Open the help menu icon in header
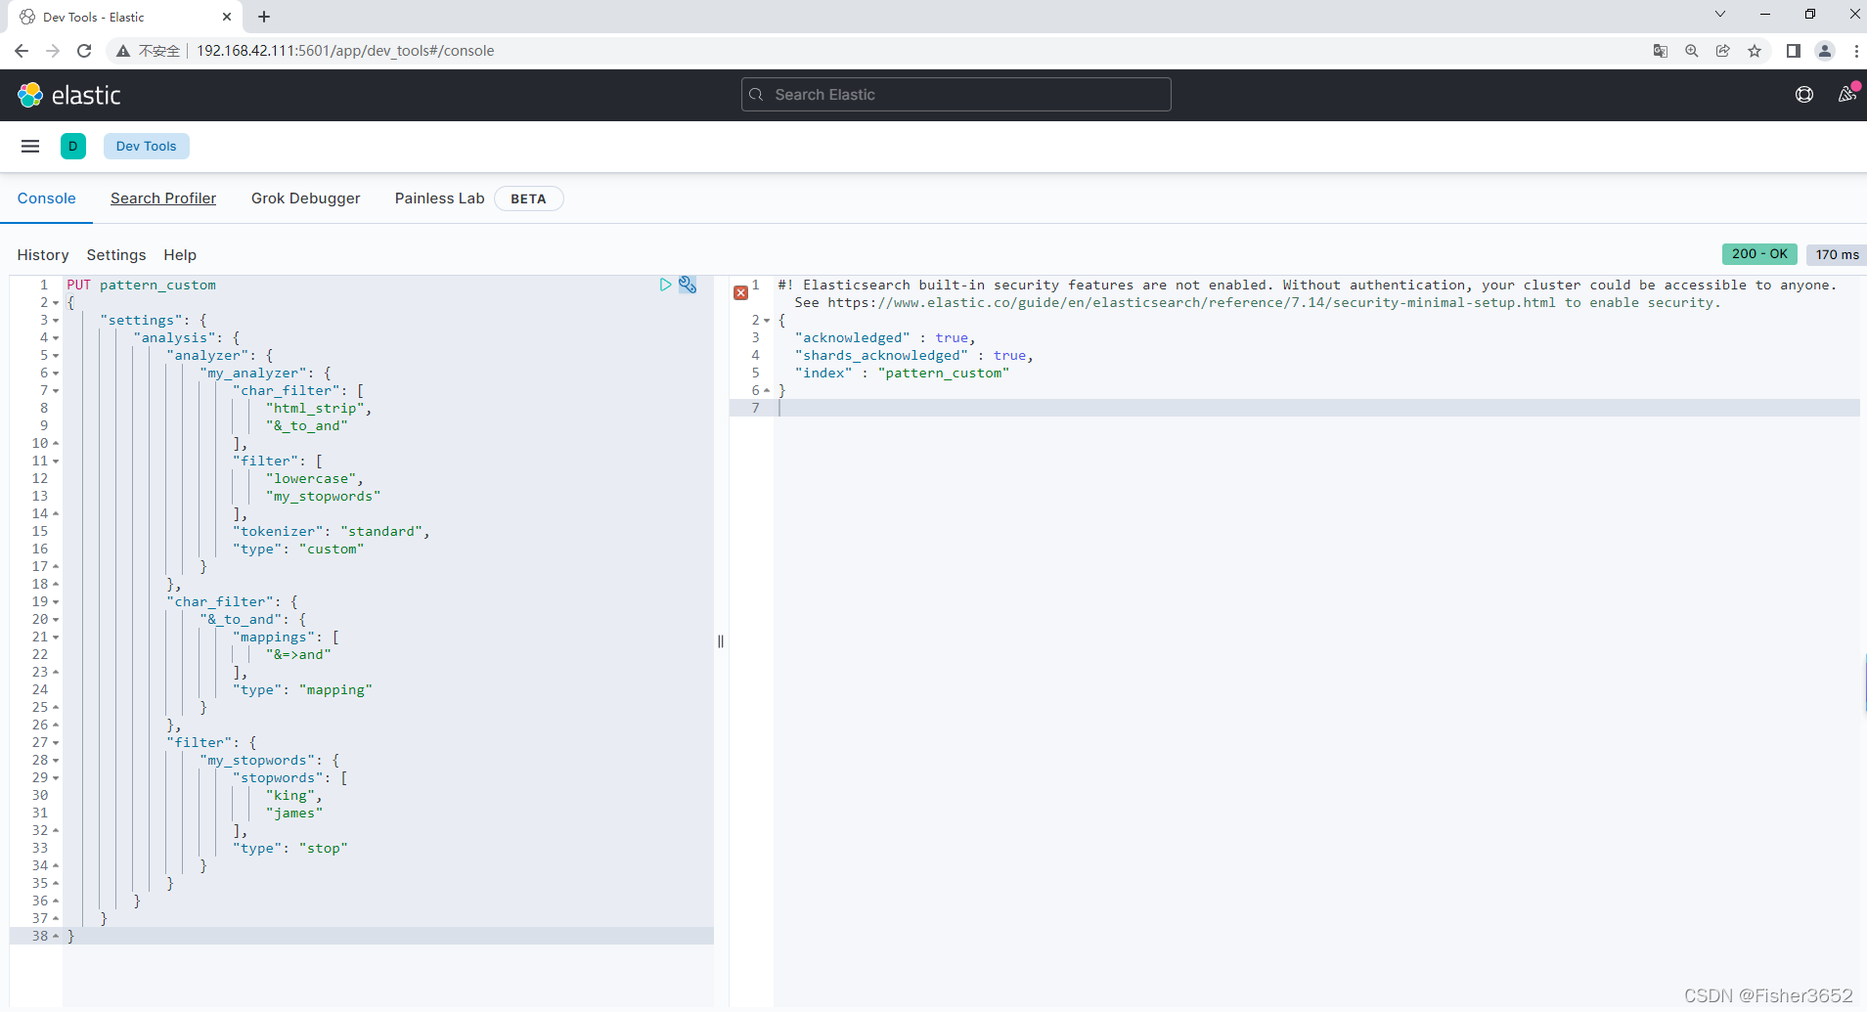The height and width of the screenshot is (1012, 1867). (x=1804, y=95)
